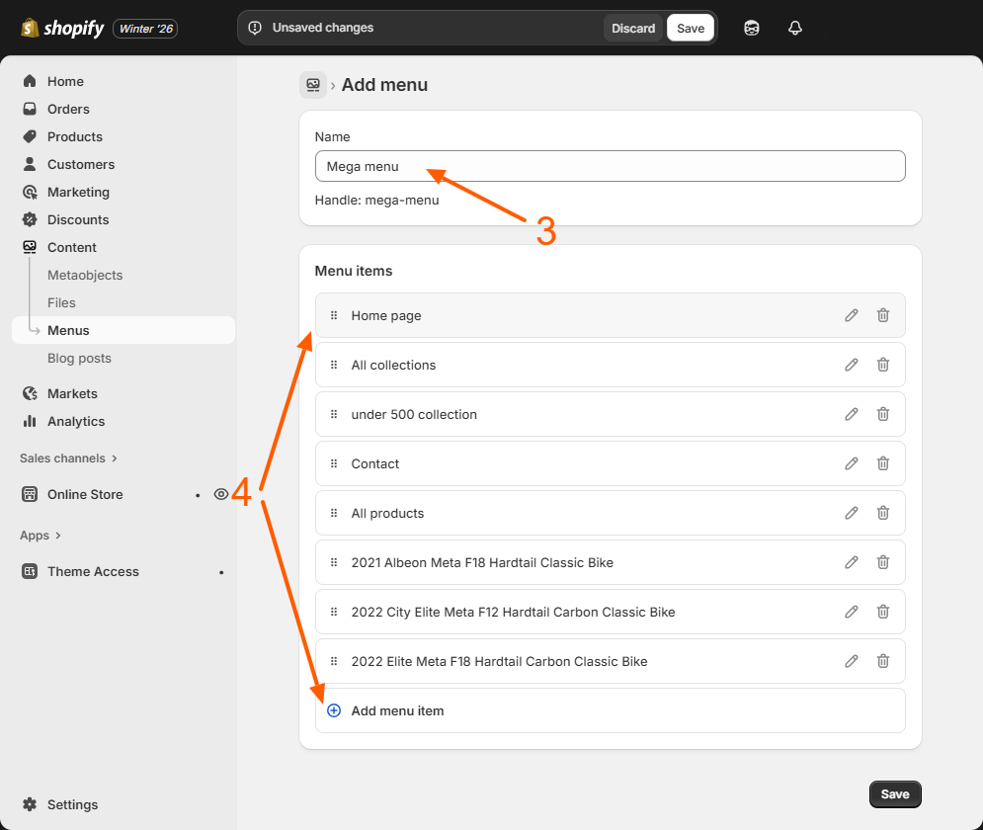Discard the unsaved changes
The image size is (983, 830).
(633, 29)
